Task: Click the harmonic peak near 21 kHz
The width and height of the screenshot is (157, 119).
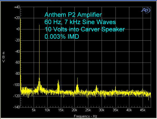Action: [77, 78]
